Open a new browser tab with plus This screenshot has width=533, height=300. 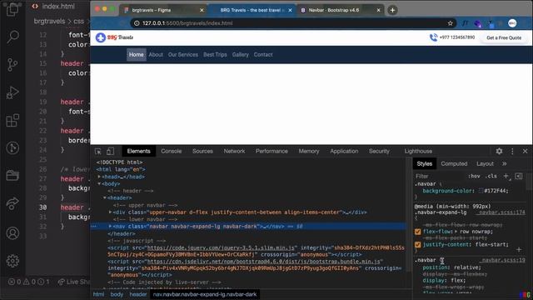(392, 10)
